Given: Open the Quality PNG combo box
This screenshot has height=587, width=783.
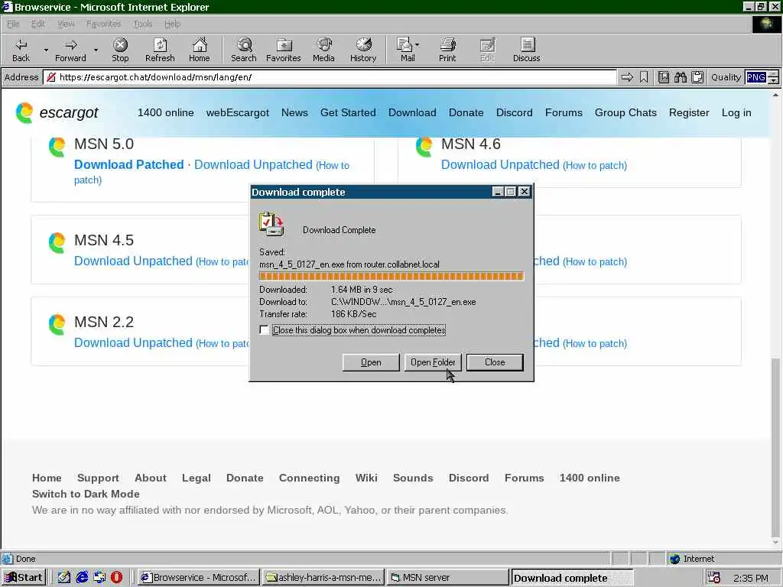Looking at the screenshot, I should (x=756, y=77).
